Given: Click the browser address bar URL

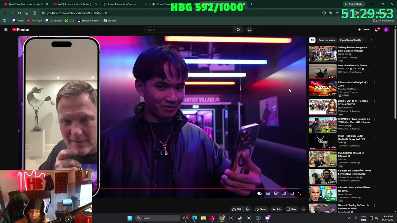Looking at the screenshot, I should (x=77, y=13).
